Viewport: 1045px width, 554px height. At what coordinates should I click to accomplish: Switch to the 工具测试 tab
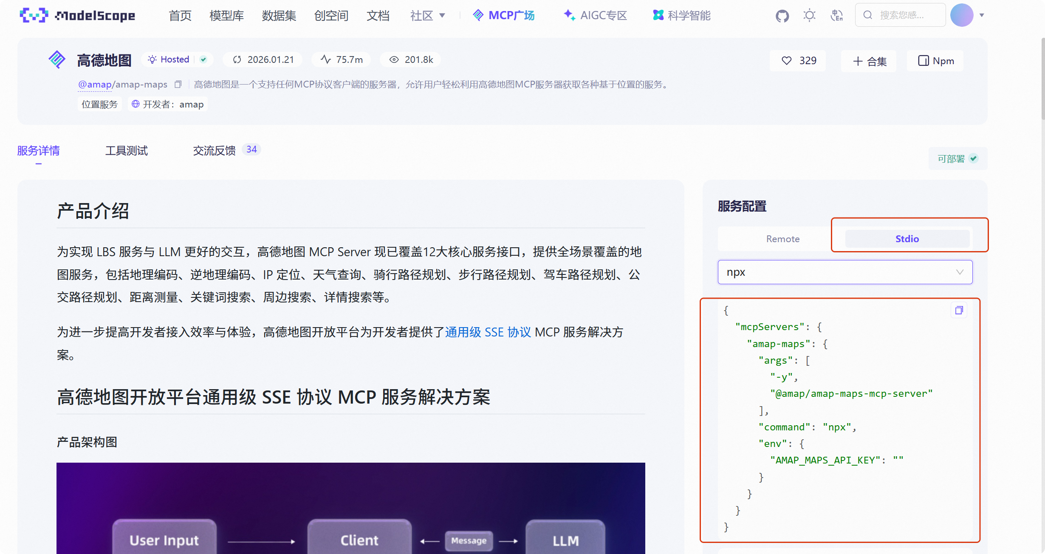pyautogui.click(x=126, y=151)
